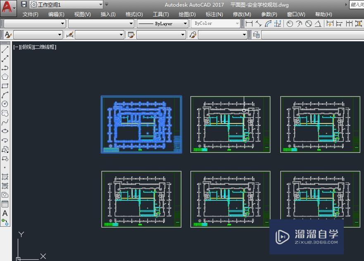The image size is (364, 261).
Task: Open the 修改(M) menu
Action: tap(242, 14)
